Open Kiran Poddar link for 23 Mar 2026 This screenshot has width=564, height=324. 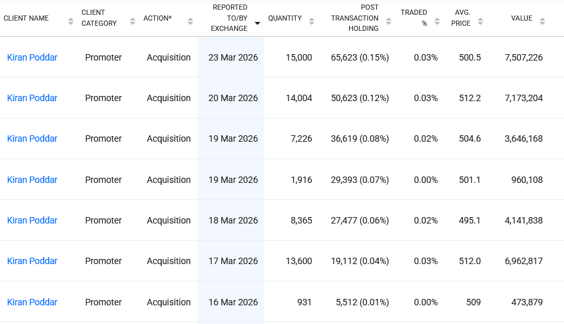pyautogui.click(x=32, y=57)
